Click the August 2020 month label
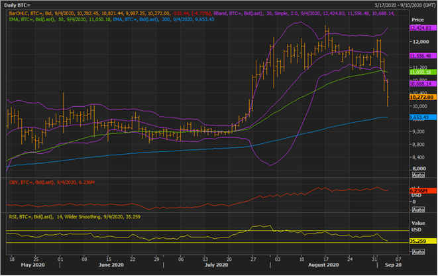438x276 pixels. [x=323, y=265]
